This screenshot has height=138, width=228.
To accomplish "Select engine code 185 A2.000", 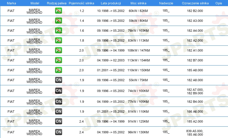I will pos(195,121).
